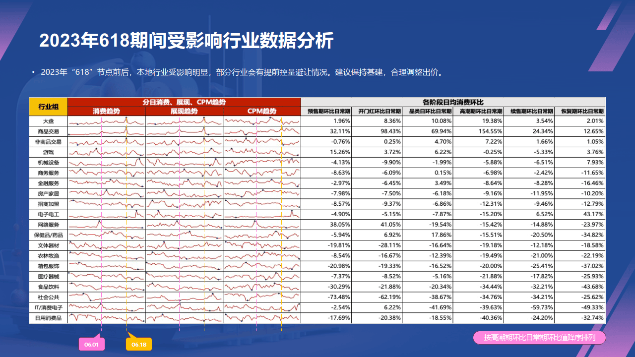This screenshot has width=635, height=357.
Task: Select the 19.38% cell in 大盘 row
Action: [478, 121]
